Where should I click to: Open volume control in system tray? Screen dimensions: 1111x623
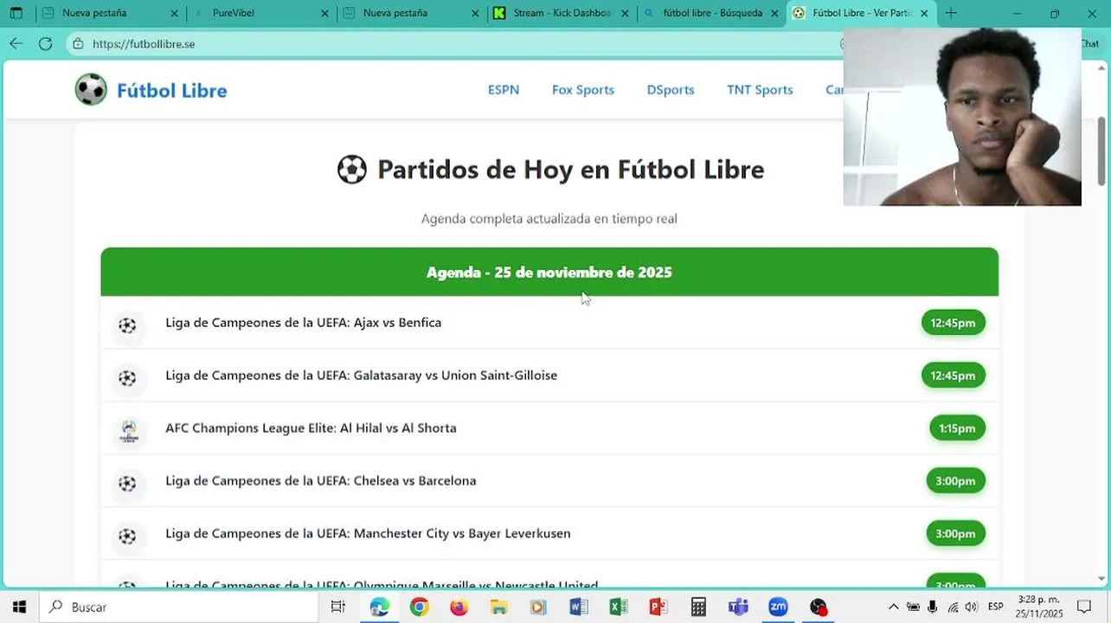click(x=971, y=607)
